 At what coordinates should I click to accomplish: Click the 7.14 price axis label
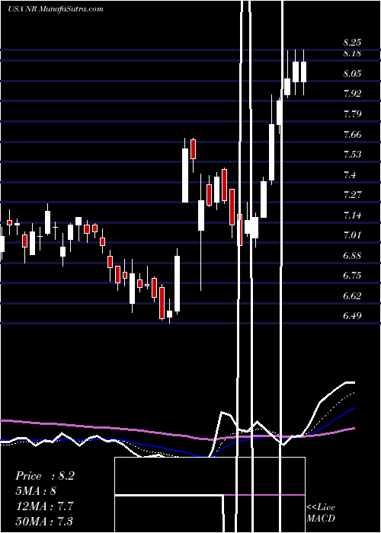[352, 215]
